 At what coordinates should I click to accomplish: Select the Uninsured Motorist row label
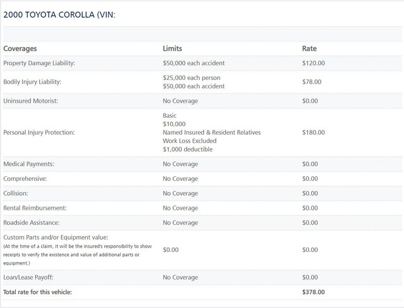click(31, 101)
